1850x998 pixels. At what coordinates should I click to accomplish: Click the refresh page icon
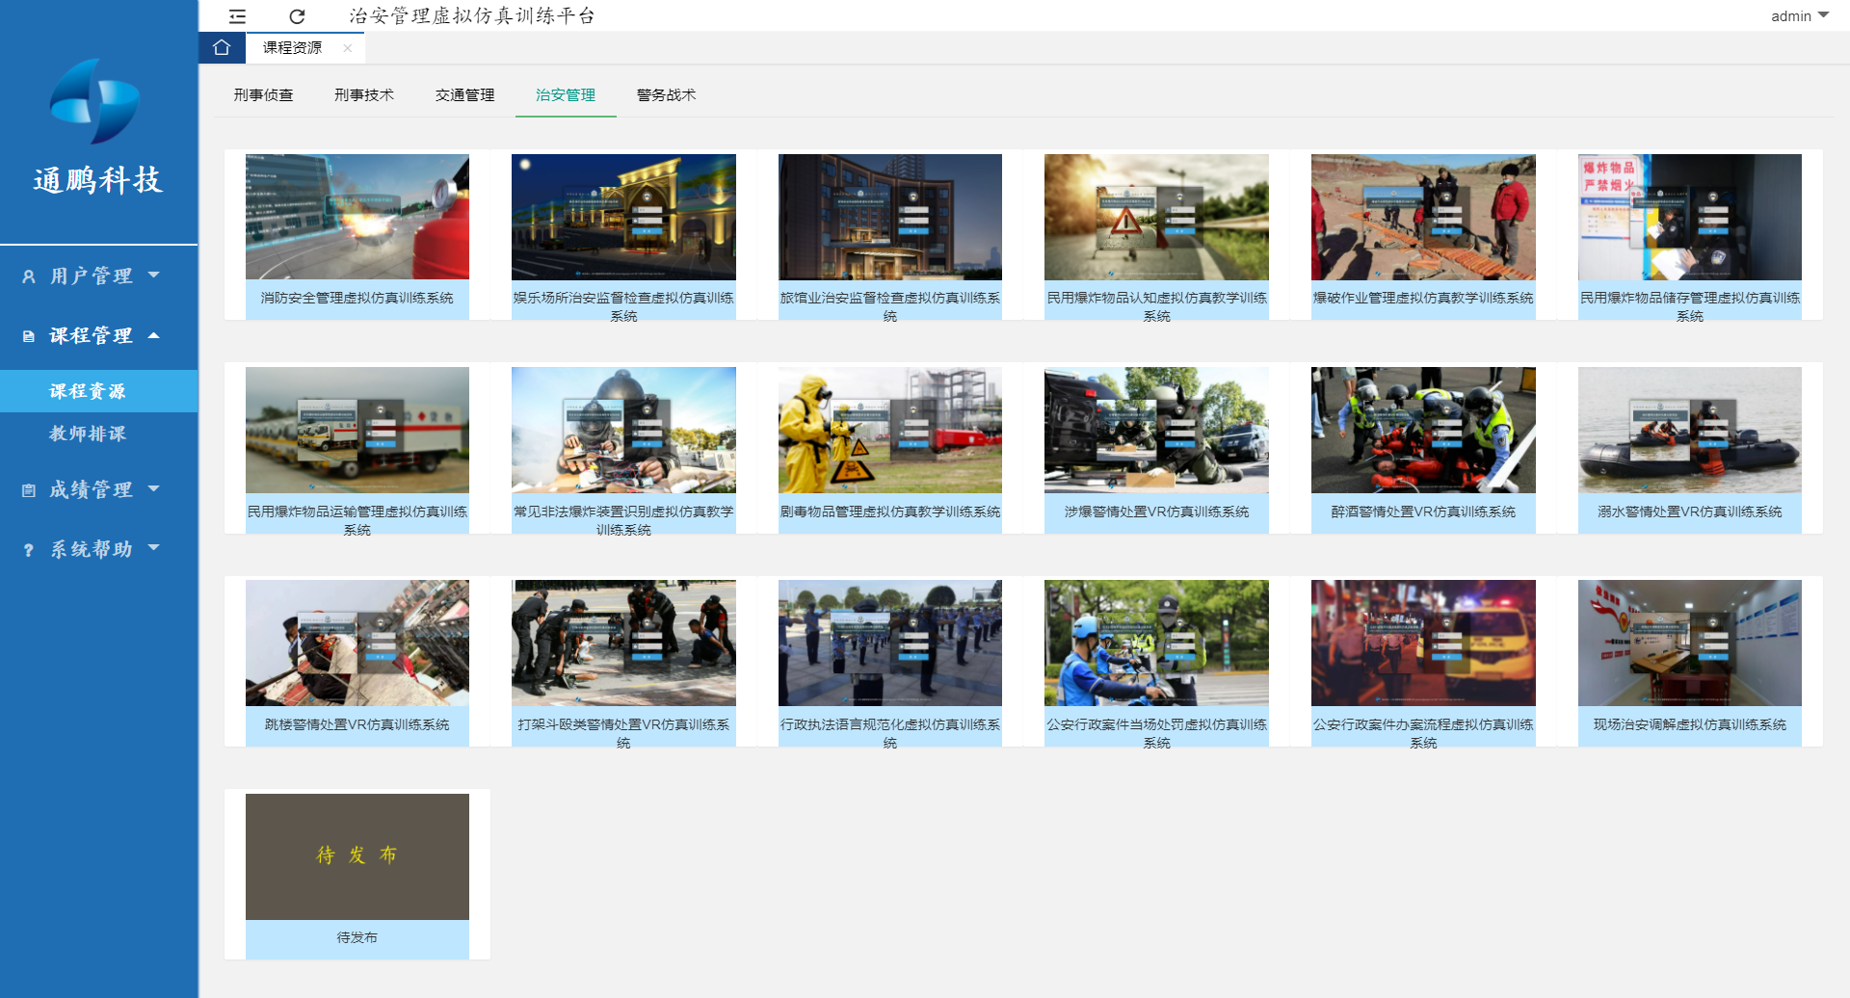pyautogui.click(x=297, y=16)
